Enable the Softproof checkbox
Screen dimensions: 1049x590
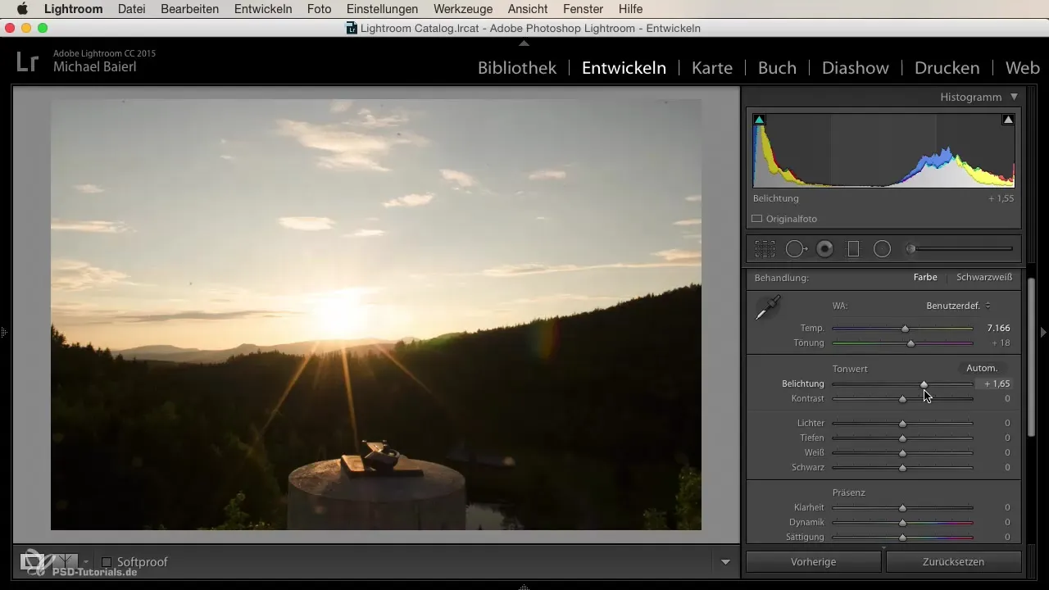pyautogui.click(x=107, y=562)
